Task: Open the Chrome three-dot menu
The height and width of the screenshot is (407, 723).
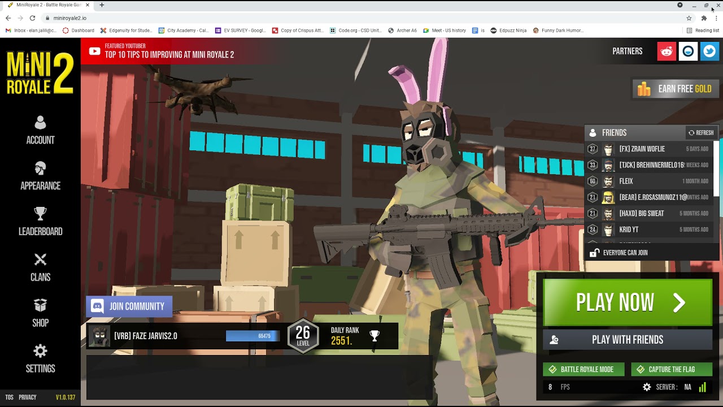Action: click(x=716, y=18)
